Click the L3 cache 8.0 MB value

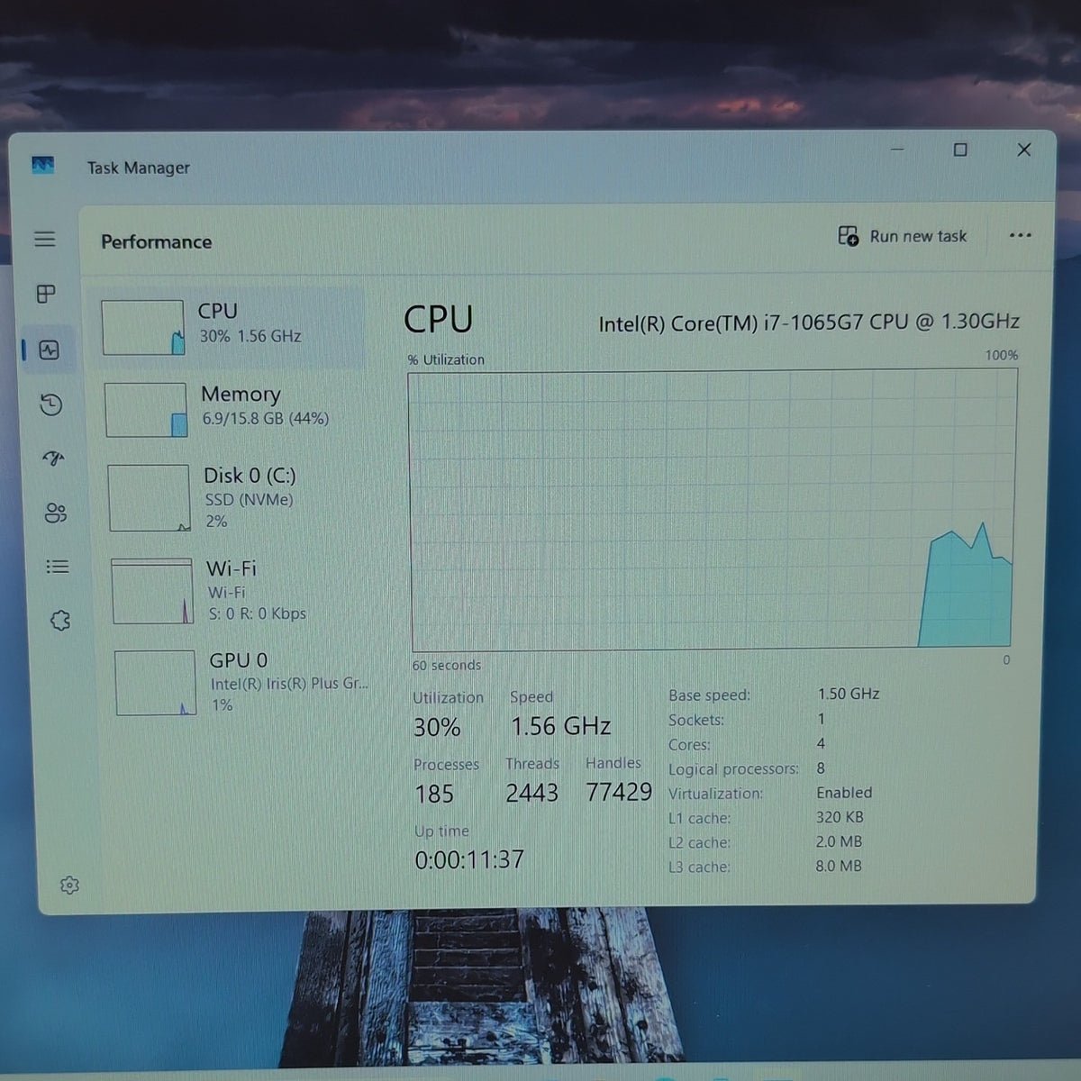point(839,866)
